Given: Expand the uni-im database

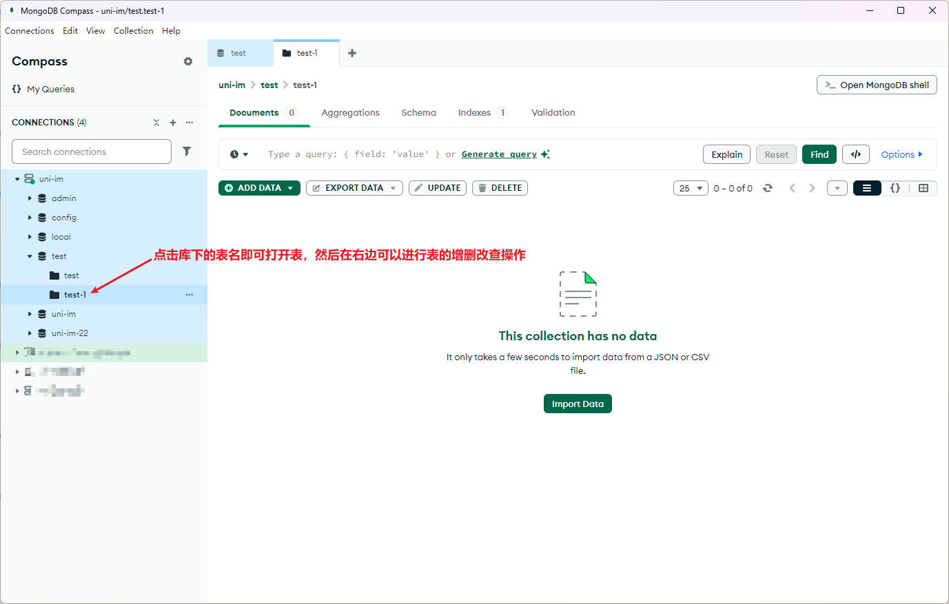Looking at the screenshot, I should (x=30, y=314).
